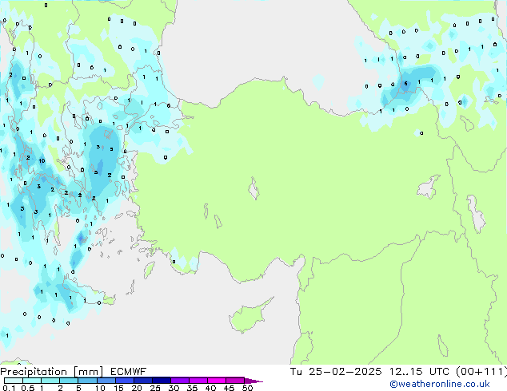Screen dimensions: 507x391
Task: Click the 0.5 legend scale label
Action: click(x=27, y=388)
